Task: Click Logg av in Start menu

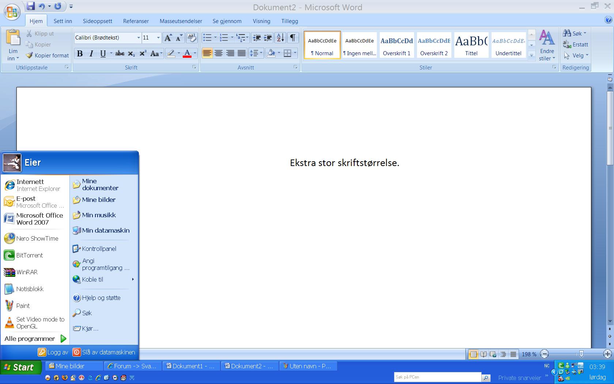Action: click(53, 352)
